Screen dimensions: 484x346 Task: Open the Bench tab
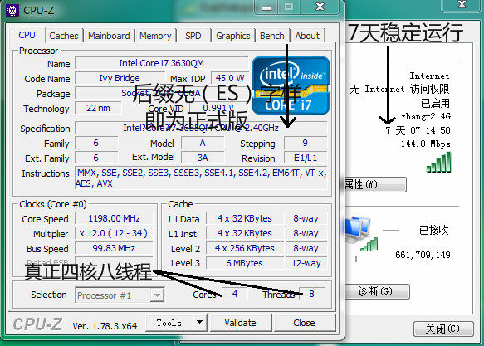(272, 36)
